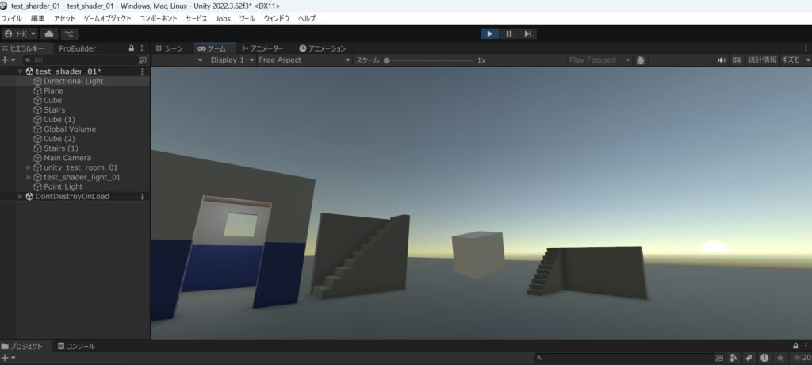Toggle the keyboard shortcuts icon in Game view
The image size is (812, 365).
737,60
